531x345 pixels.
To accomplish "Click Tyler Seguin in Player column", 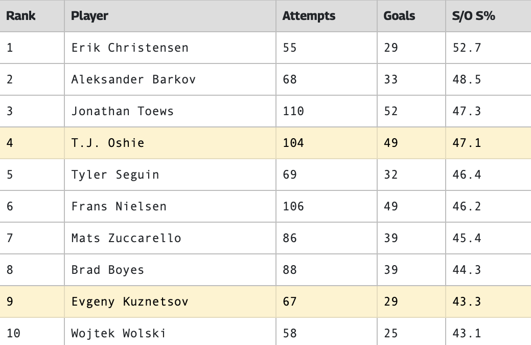I will tap(116, 175).
